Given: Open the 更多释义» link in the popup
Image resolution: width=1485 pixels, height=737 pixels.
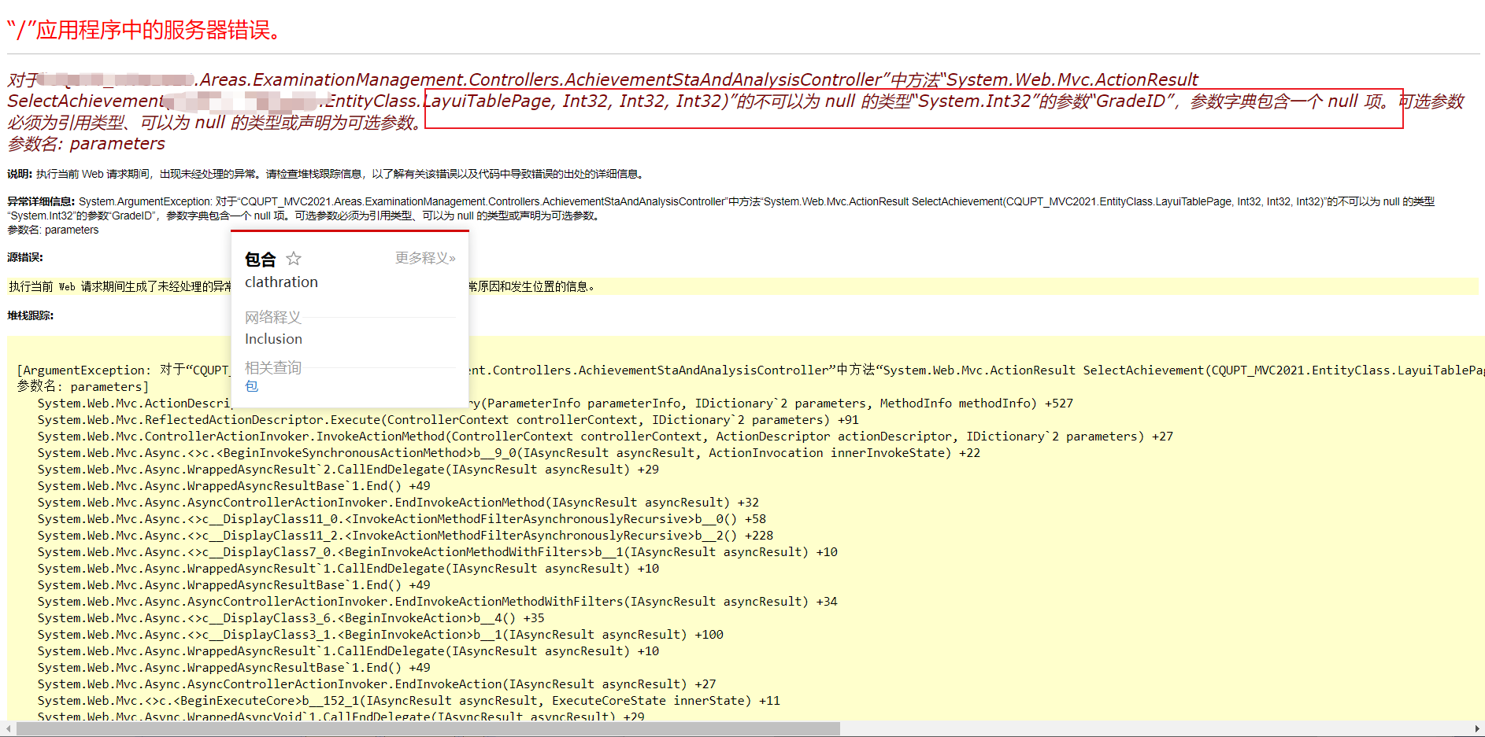Looking at the screenshot, I should tap(425, 257).
